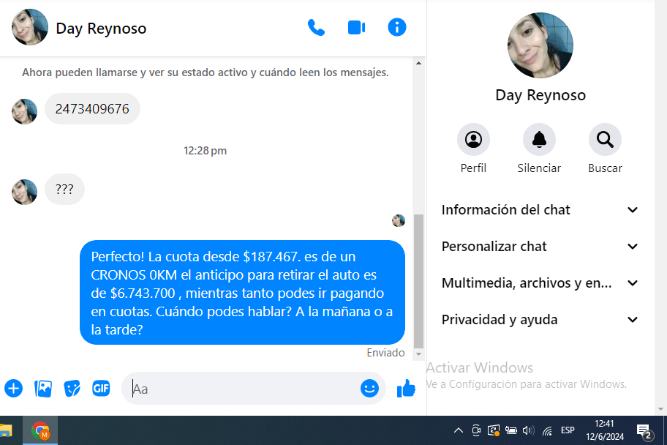667x445 pixels.
Task: Open the battery status tray icon
Action: pyautogui.click(x=511, y=430)
